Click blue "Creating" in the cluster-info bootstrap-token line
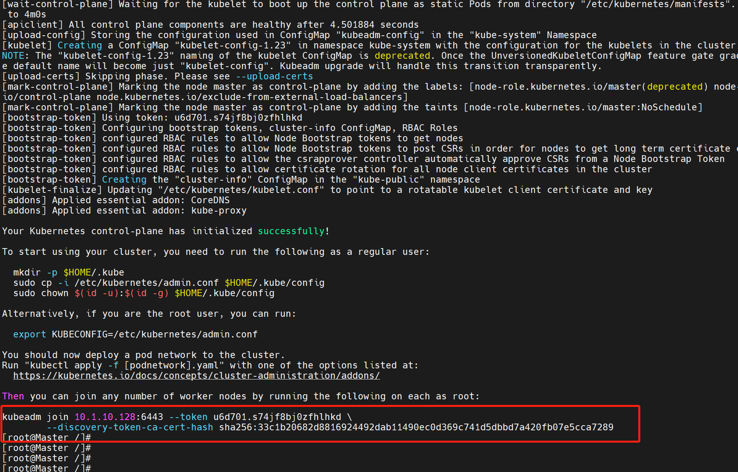The height and width of the screenshot is (472, 738). (124, 179)
